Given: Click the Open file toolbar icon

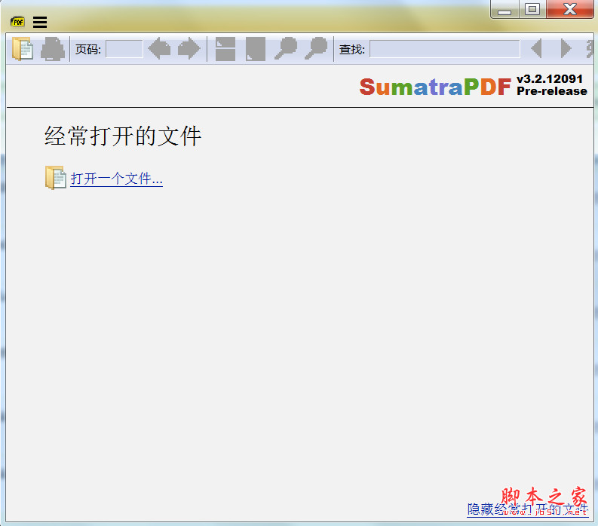Looking at the screenshot, I should coord(23,49).
